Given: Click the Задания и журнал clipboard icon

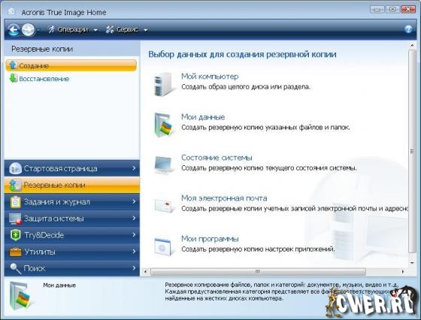Looking at the screenshot, I should click(15, 202).
